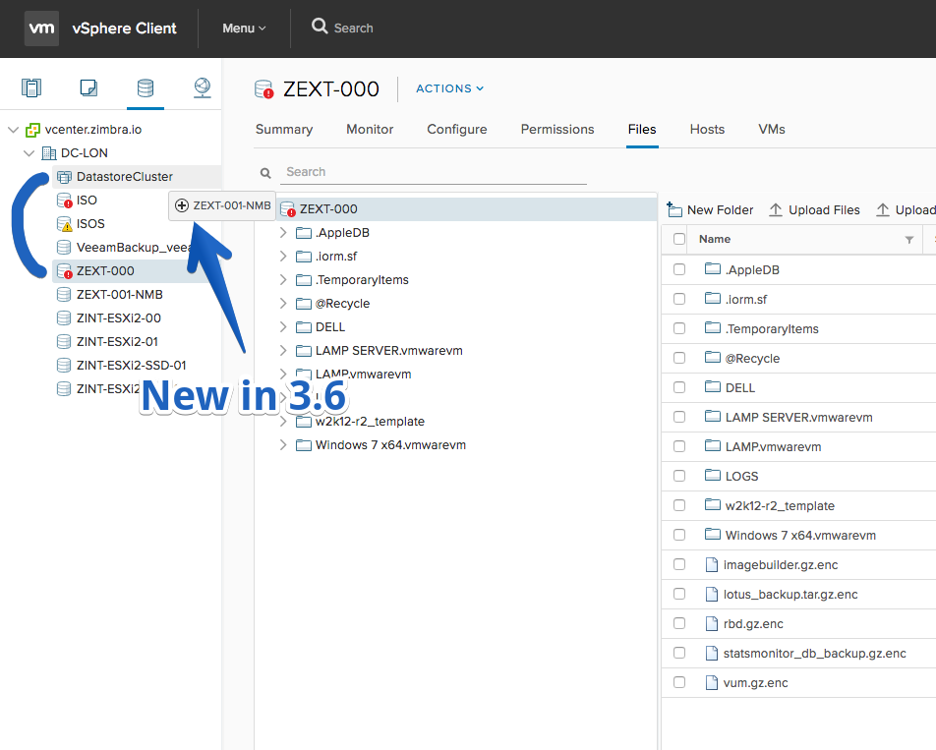
Task: Click .TemporaryItems name in file list
Action: click(772, 328)
